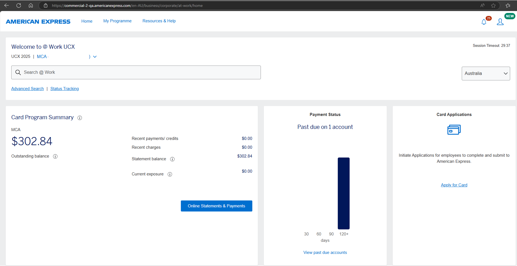Open the Australia country dropdown

tap(486, 73)
